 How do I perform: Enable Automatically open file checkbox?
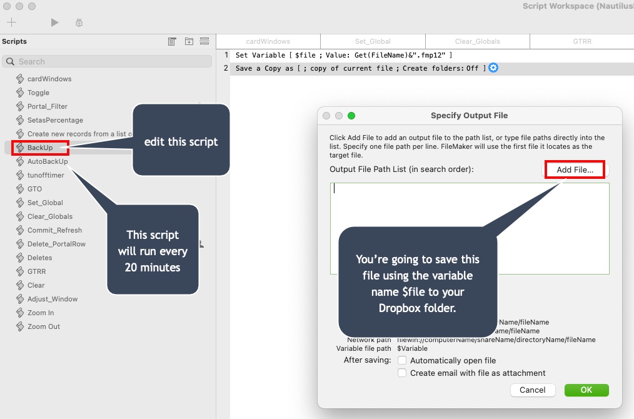402,360
